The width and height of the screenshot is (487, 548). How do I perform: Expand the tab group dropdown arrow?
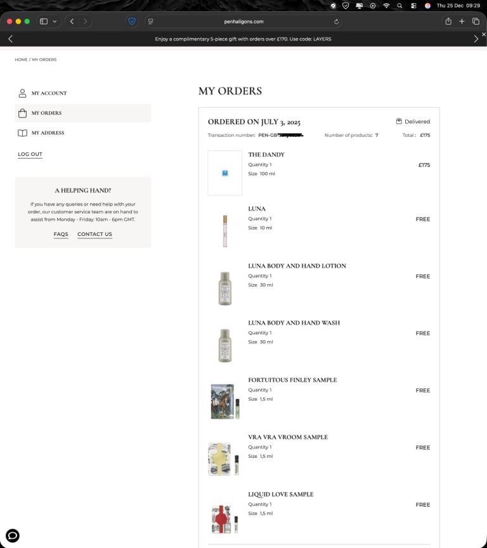(x=55, y=21)
